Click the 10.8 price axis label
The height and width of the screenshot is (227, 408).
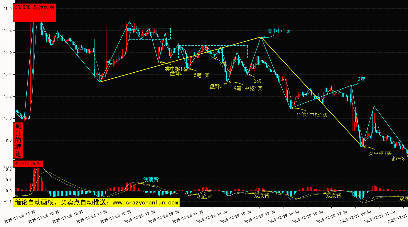click(8, 31)
